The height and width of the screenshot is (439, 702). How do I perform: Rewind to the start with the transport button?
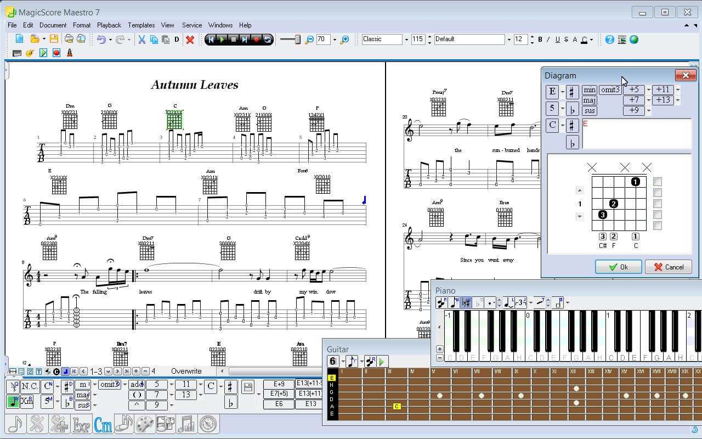click(211, 40)
